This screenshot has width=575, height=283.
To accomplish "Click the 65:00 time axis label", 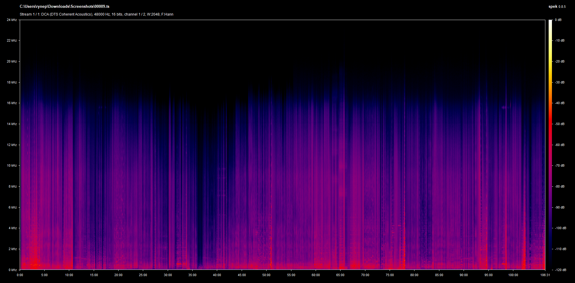I will (340, 275).
